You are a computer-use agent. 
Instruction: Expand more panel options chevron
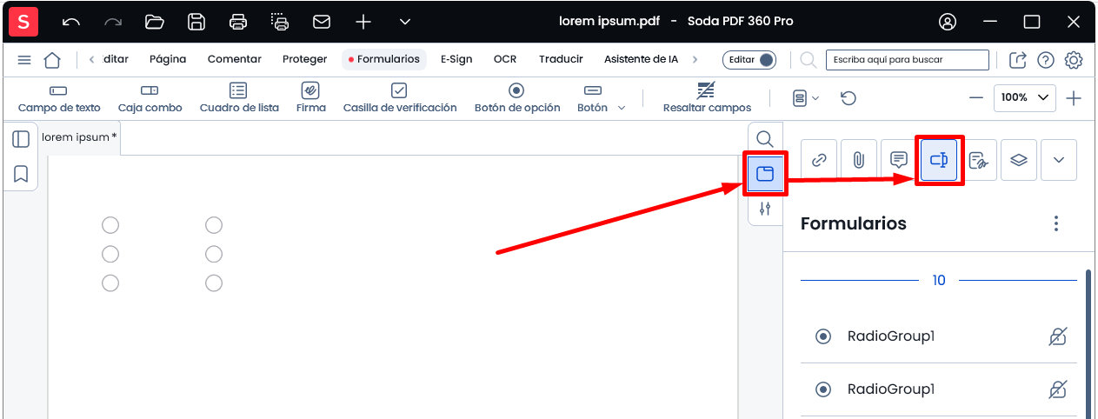tap(1059, 160)
